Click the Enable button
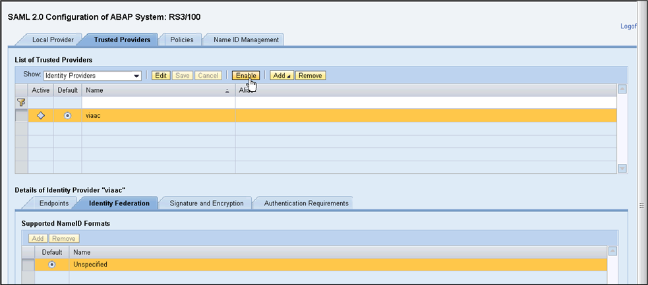This screenshot has width=648, height=285. [245, 76]
